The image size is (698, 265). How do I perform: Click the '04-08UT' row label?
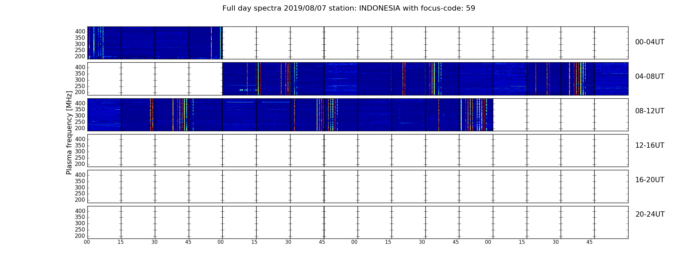[649, 77]
